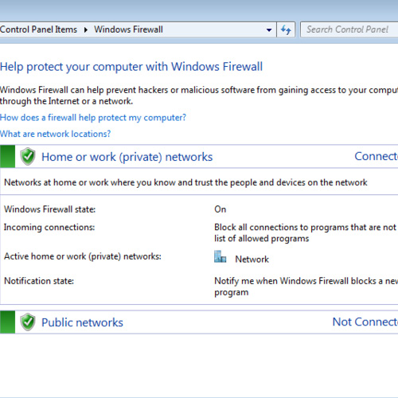Select the Control Panel Items breadcrumb

(38, 29)
